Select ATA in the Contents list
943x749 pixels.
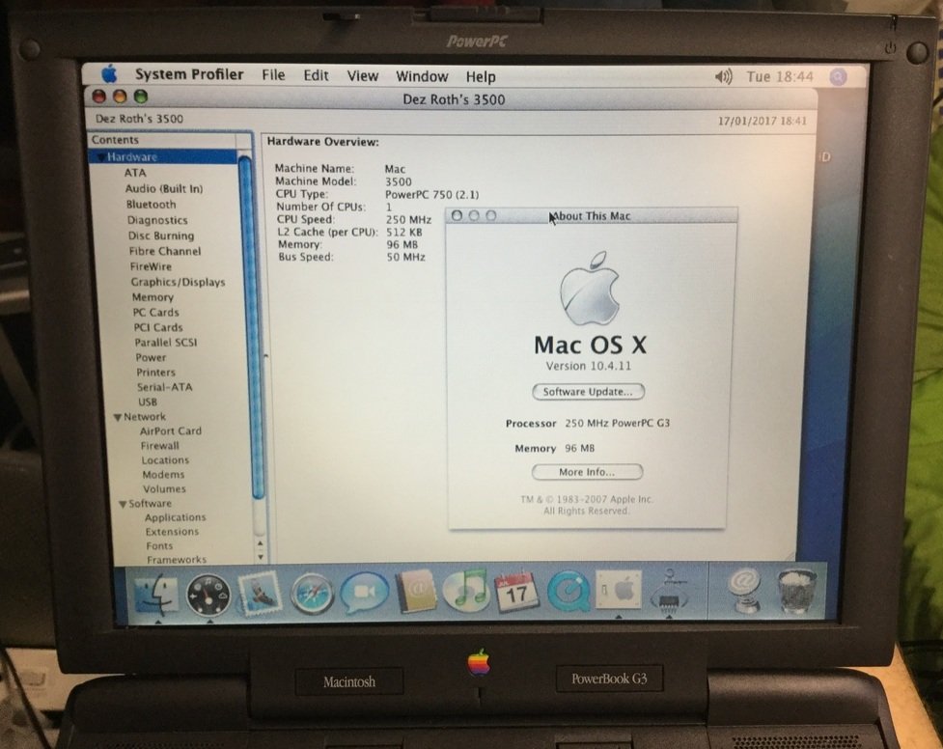pyautogui.click(x=135, y=173)
